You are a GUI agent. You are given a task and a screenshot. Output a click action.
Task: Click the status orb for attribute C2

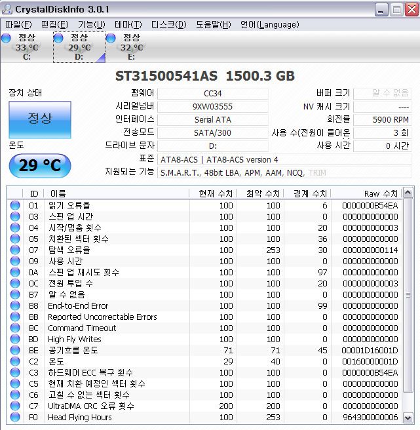(15, 361)
